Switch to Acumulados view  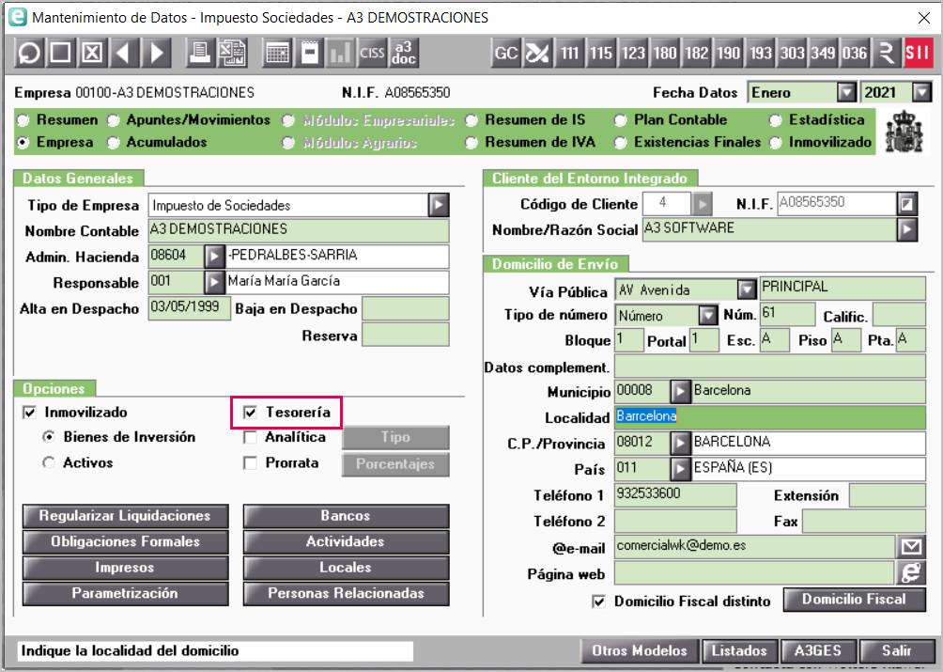pos(113,143)
